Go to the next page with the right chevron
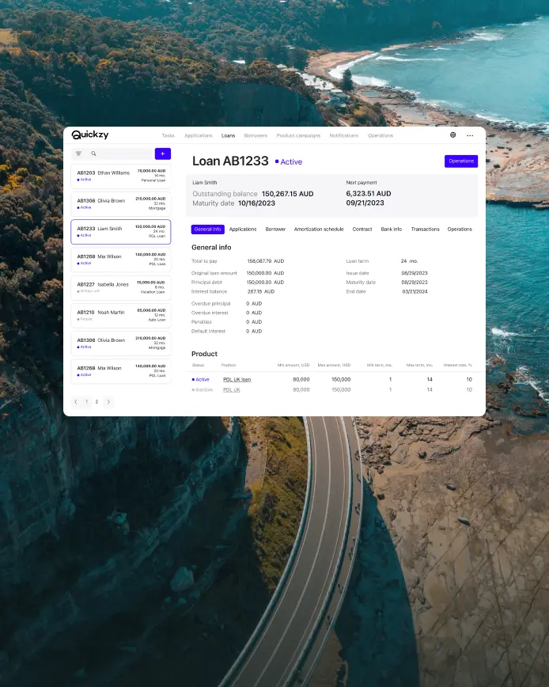 coord(108,402)
